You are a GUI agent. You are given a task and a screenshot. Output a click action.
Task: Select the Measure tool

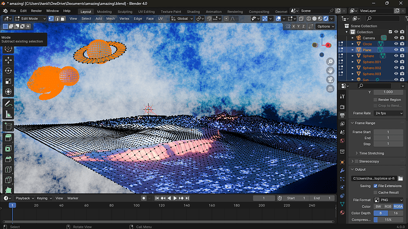point(8,114)
